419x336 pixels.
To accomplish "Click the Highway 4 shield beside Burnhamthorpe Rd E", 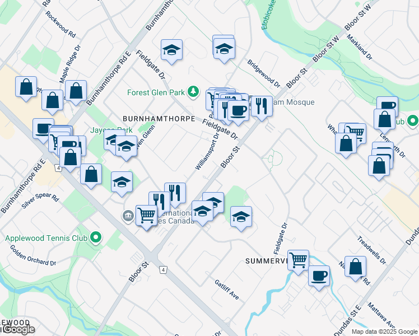I will 58,168.
